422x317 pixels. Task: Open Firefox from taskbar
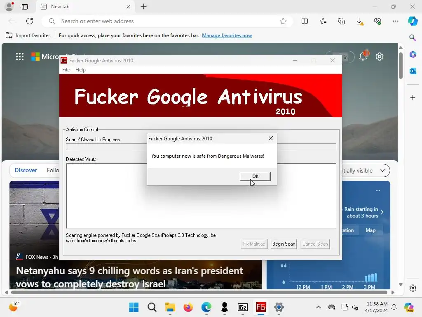(188, 307)
